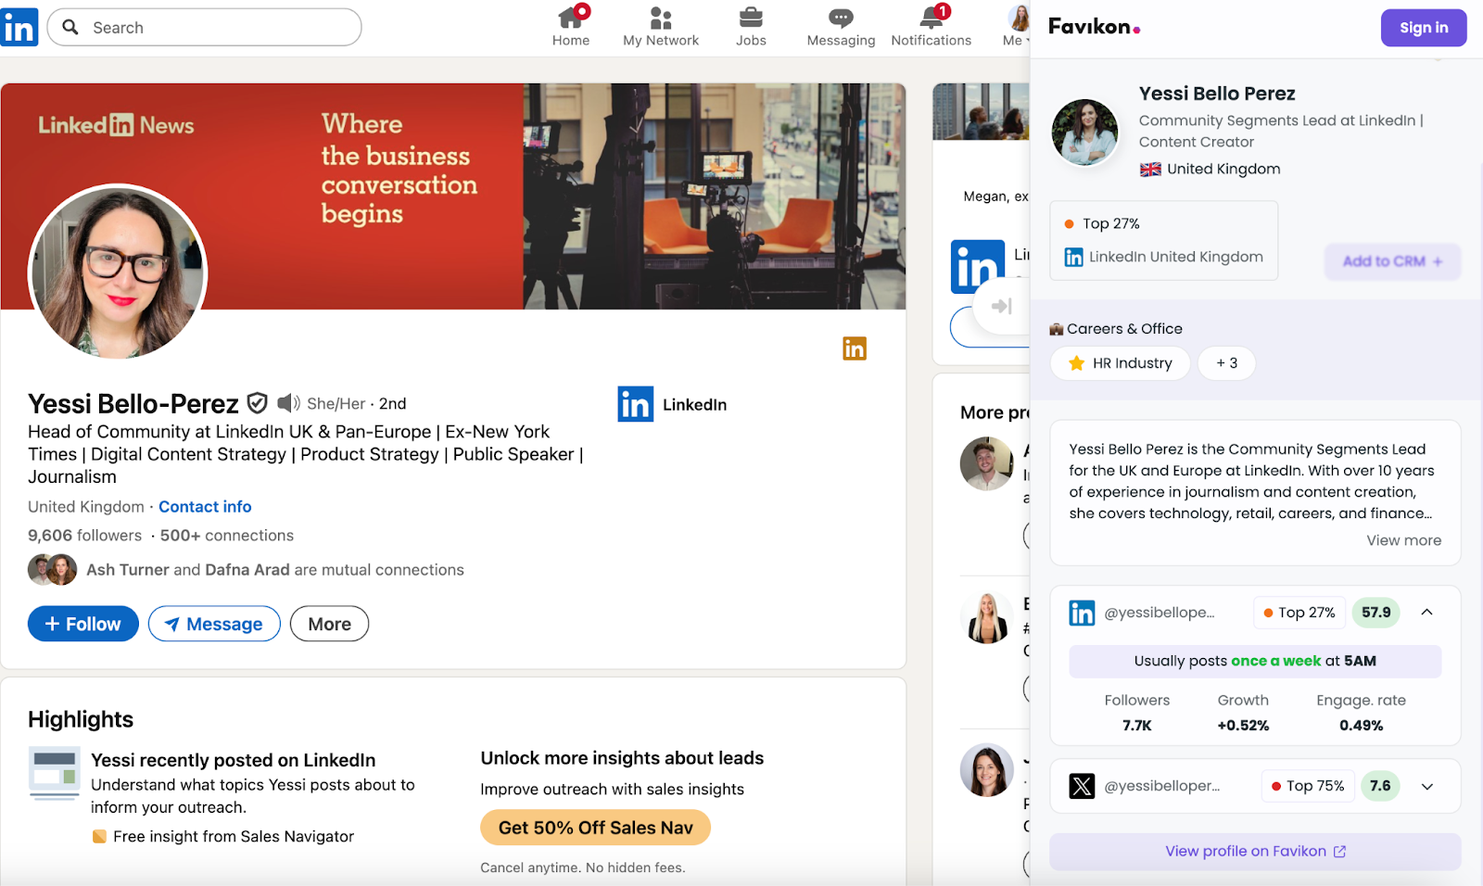
Task: Click View profile on Favikon
Action: [x=1255, y=852]
